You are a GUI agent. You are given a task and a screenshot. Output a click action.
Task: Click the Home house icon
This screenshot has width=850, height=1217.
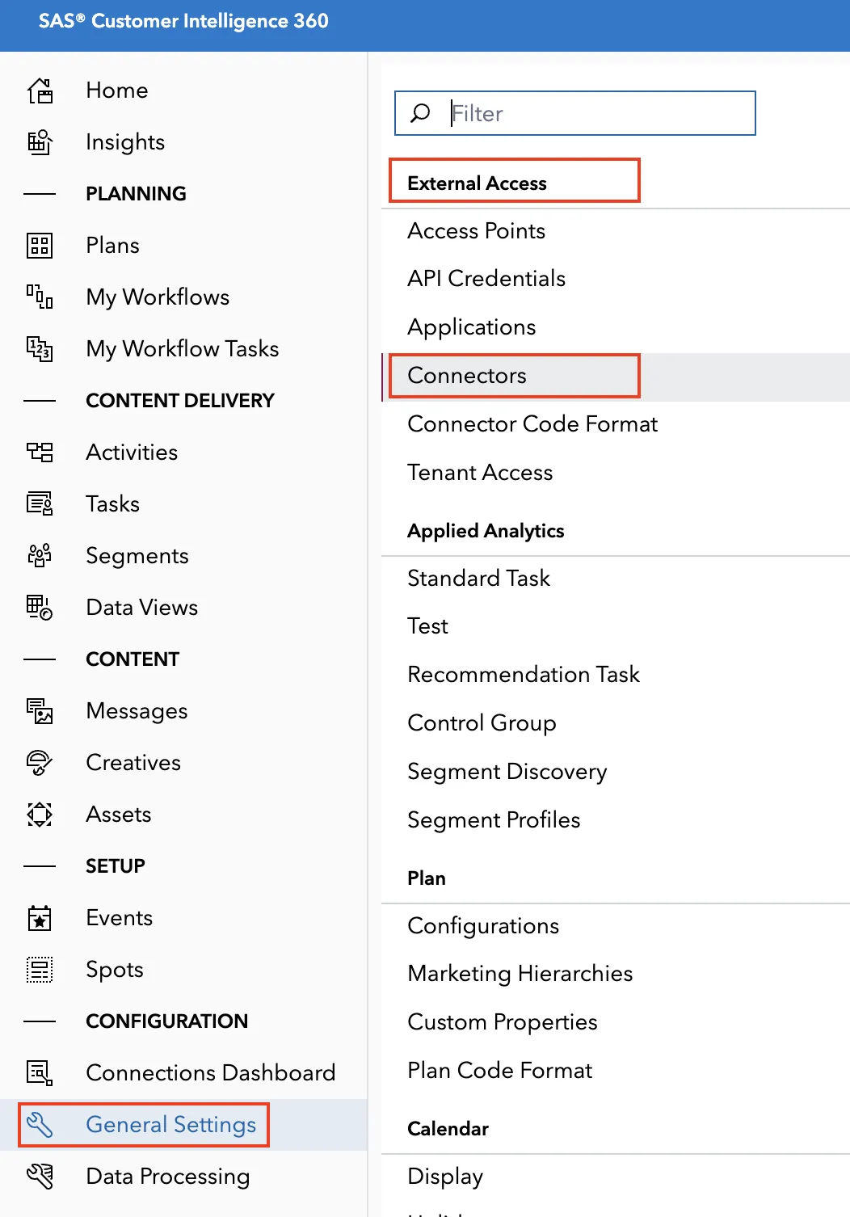[x=40, y=91]
